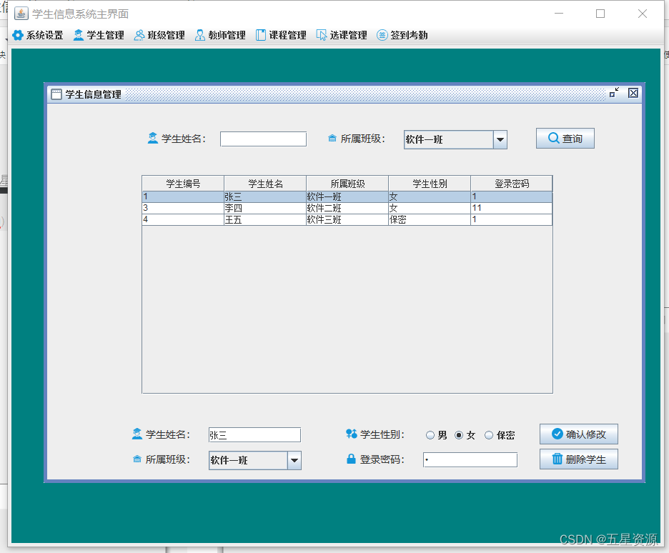Click the student icon beside bottom 学生姓名 label

137,434
